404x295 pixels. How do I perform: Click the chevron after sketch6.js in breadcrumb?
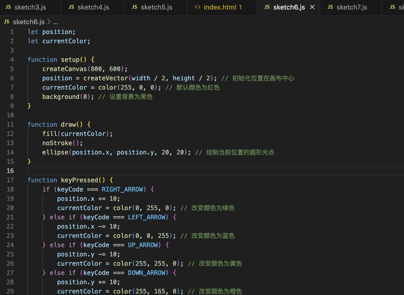pos(49,22)
